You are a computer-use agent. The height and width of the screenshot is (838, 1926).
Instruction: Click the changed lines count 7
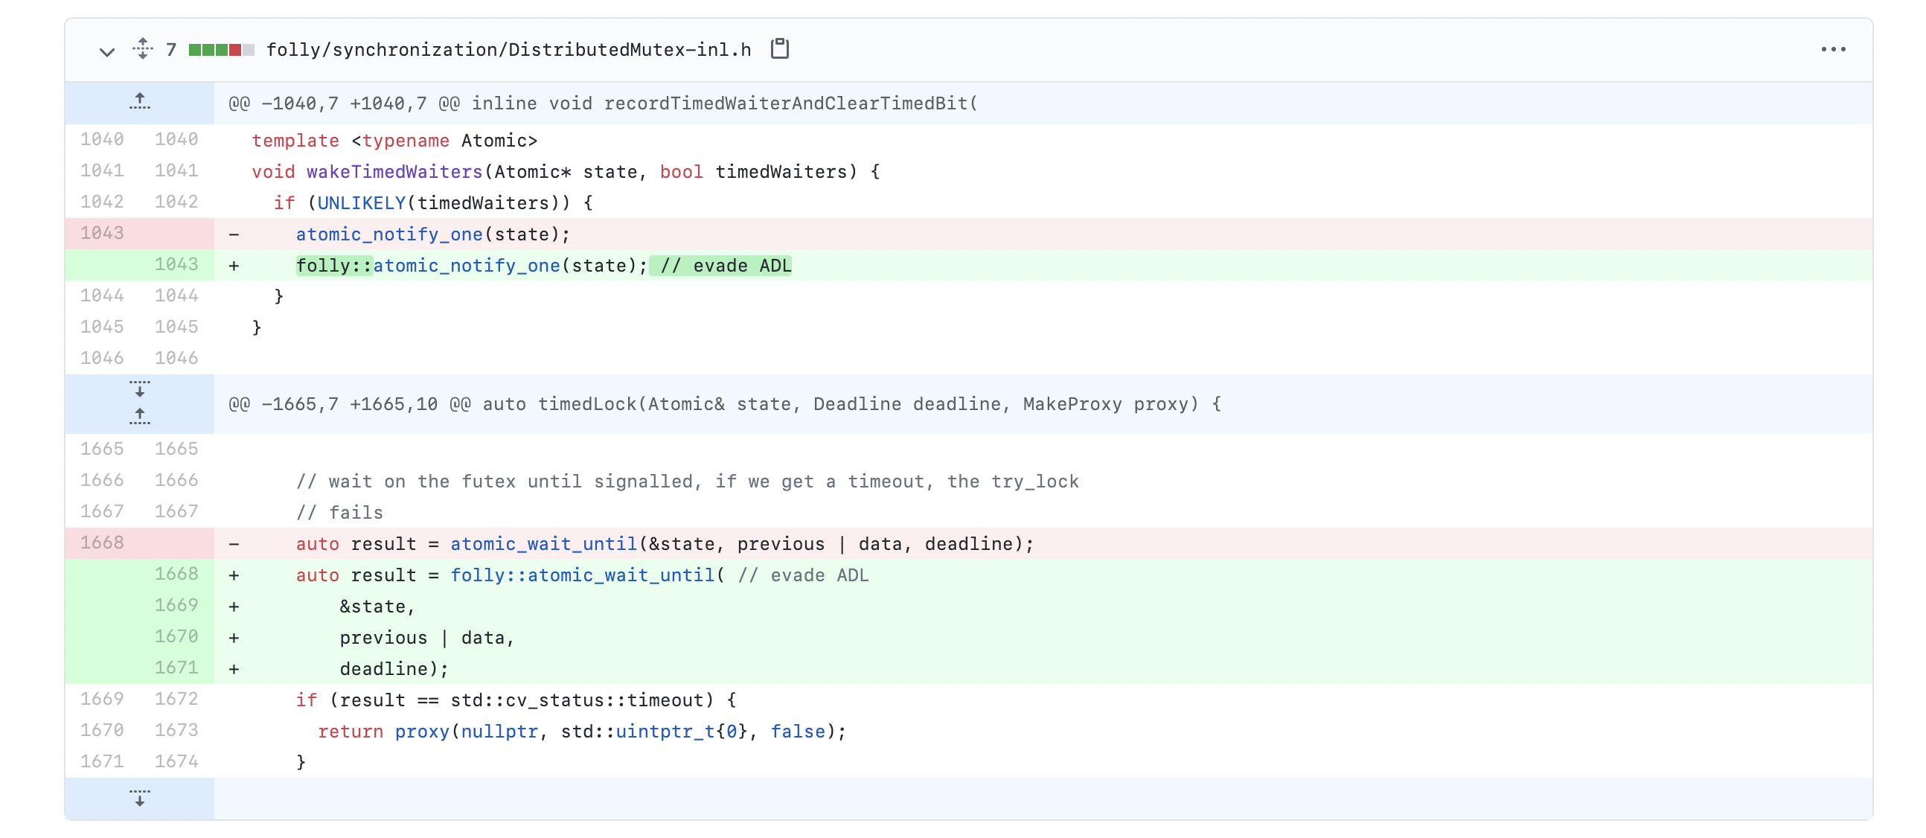171,50
